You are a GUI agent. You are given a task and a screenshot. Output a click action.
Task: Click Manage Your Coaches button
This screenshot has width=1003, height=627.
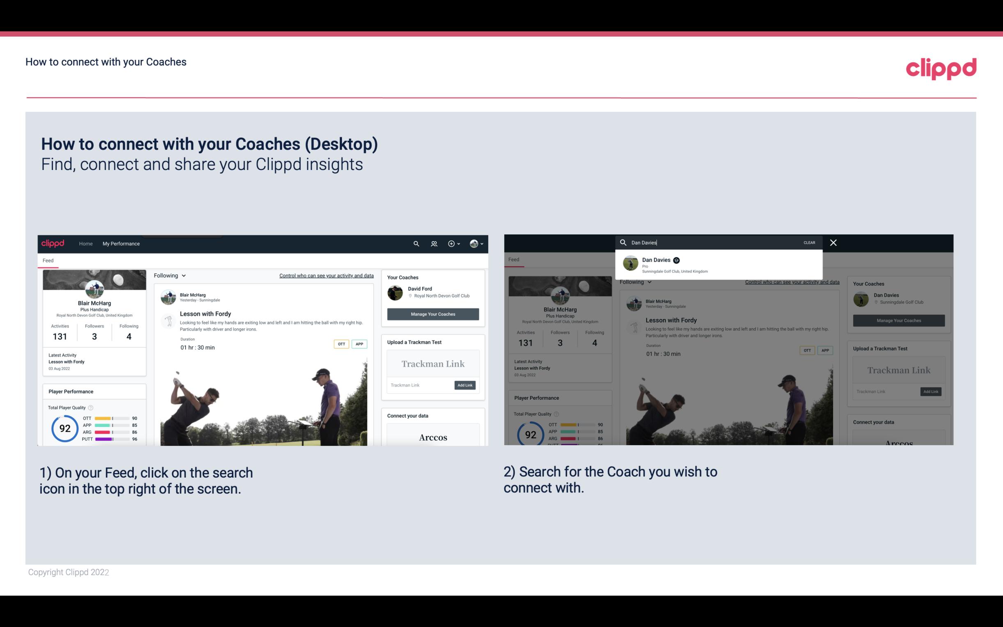tap(432, 313)
